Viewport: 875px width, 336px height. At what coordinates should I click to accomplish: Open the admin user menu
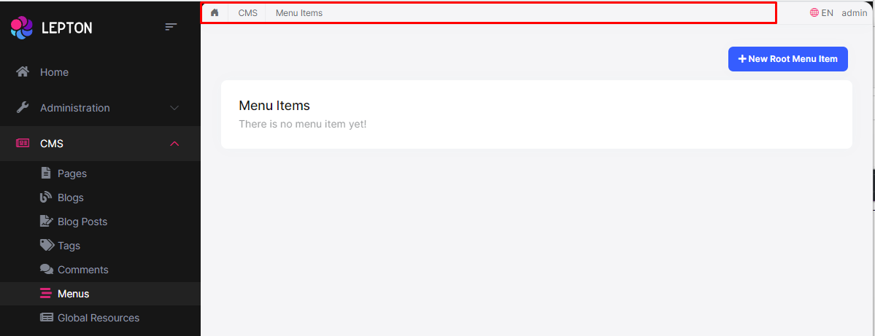855,12
